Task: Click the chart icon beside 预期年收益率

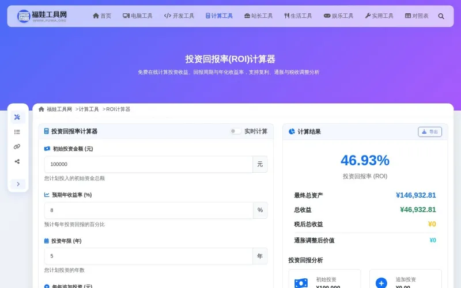Action: 47,195
